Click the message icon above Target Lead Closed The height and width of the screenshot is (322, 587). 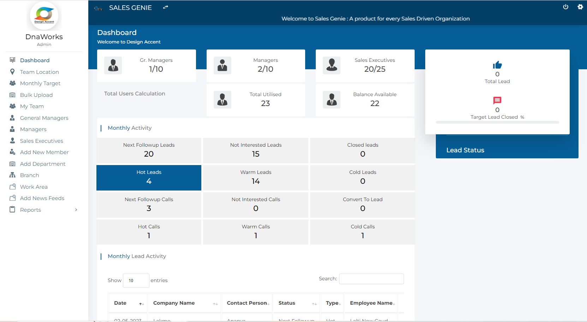click(497, 100)
